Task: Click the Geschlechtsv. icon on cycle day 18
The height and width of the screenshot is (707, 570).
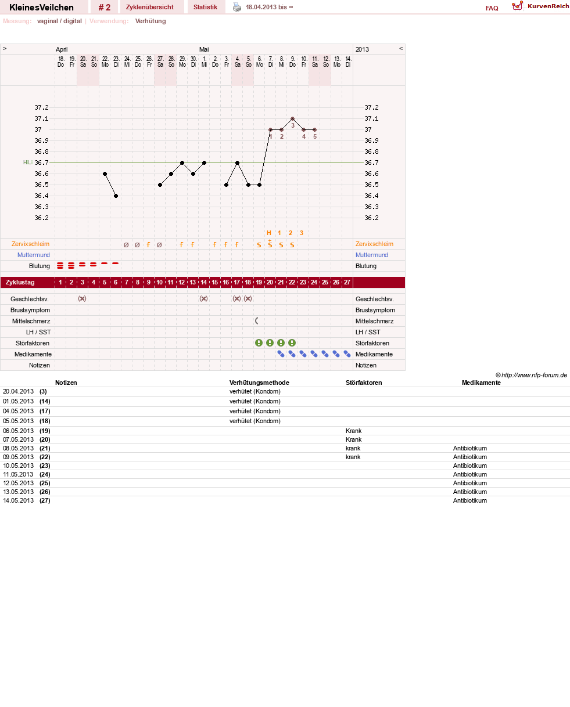Action: coord(248,299)
